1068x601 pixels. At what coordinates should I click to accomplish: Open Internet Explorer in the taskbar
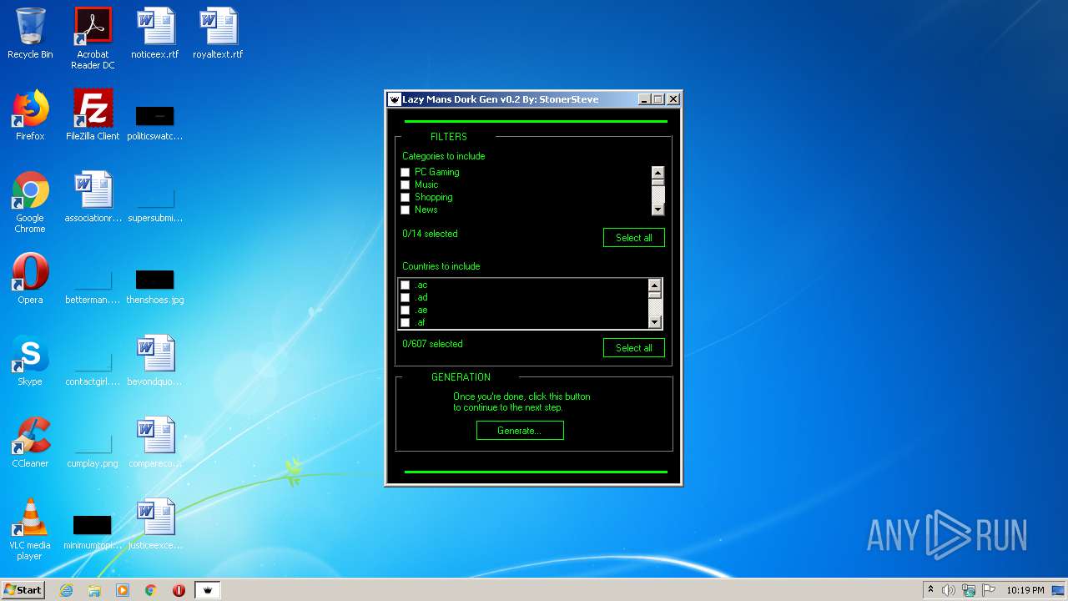66,590
